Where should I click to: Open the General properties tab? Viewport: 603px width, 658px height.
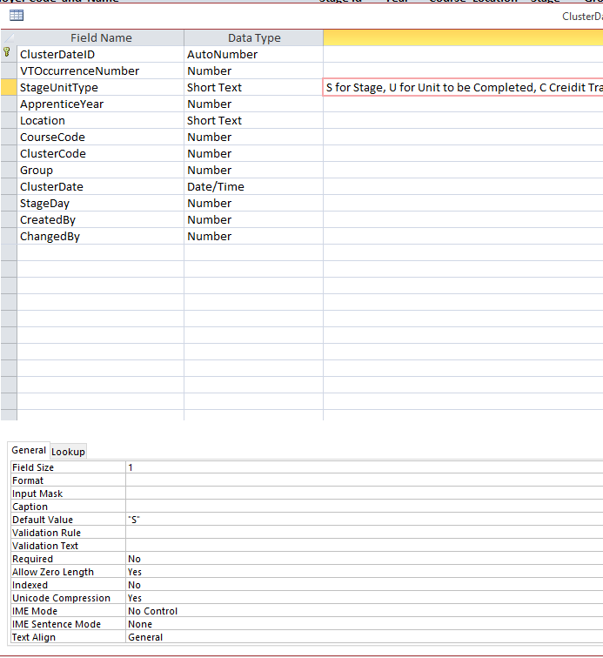[29, 450]
